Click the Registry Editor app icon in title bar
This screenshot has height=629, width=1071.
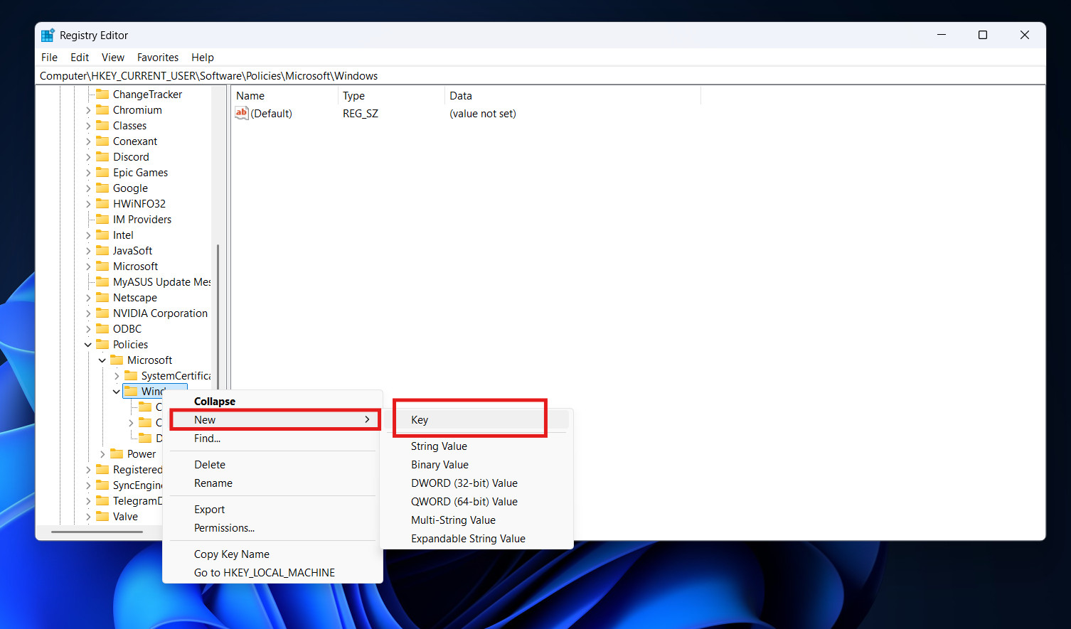(x=48, y=36)
